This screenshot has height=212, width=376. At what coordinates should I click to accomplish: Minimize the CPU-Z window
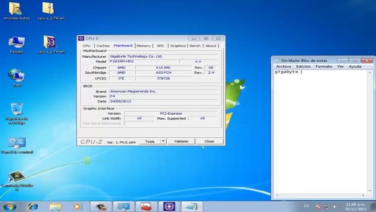[x=194, y=38]
